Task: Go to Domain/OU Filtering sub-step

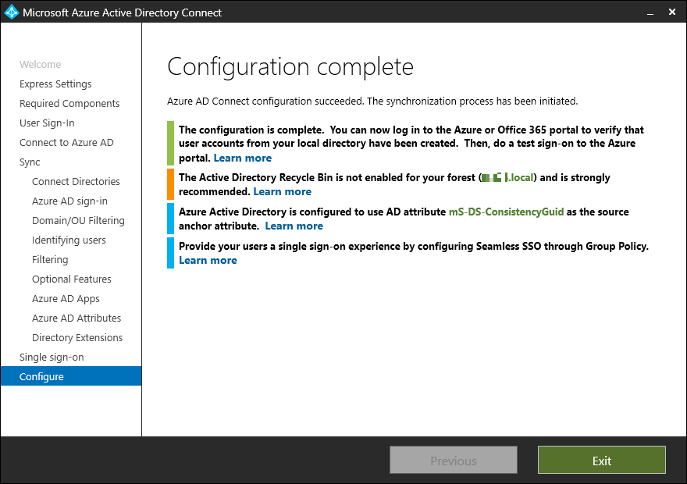Action: pyautogui.click(x=78, y=221)
